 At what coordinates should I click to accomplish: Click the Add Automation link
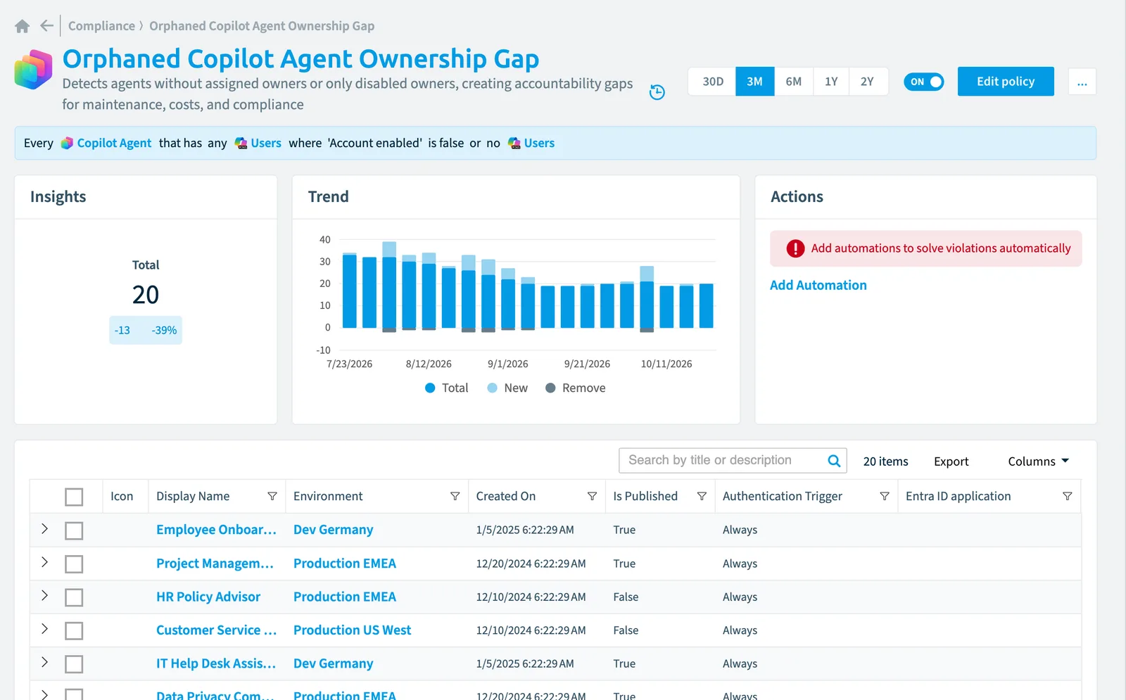coord(818,286)
